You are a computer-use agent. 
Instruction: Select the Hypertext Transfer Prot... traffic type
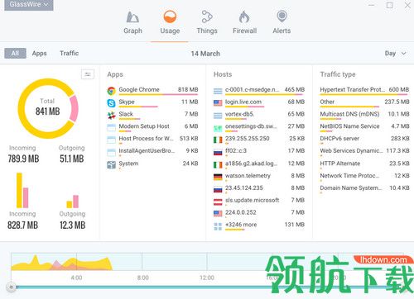(x=352, y=89)
